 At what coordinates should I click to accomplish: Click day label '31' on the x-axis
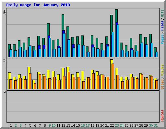coord(156,125)
